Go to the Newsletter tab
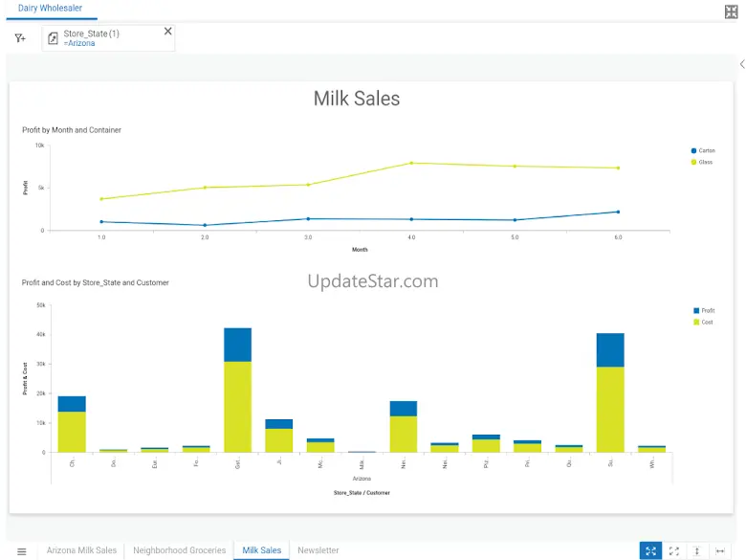 [x=318, y=550]
